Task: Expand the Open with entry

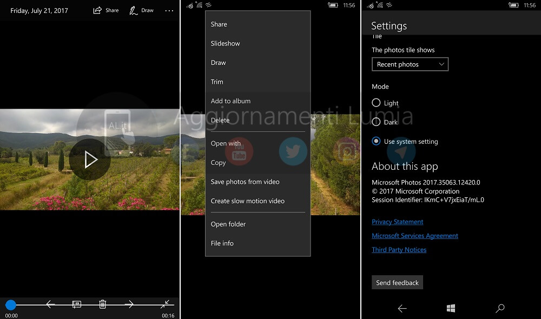Action: [226, 143]
